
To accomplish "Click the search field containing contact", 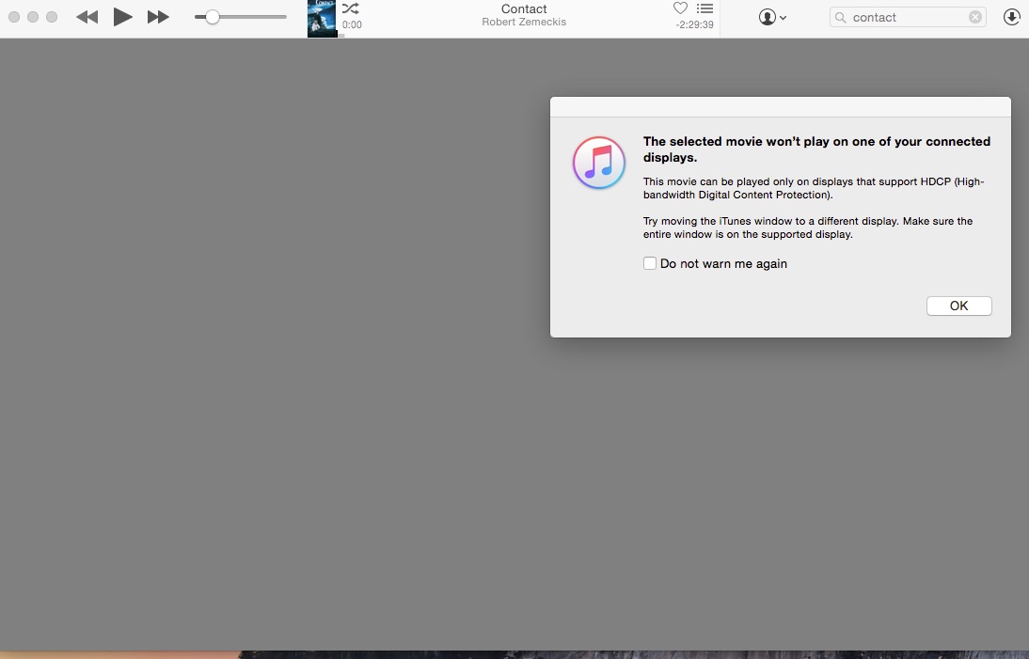I will (909, 17).
